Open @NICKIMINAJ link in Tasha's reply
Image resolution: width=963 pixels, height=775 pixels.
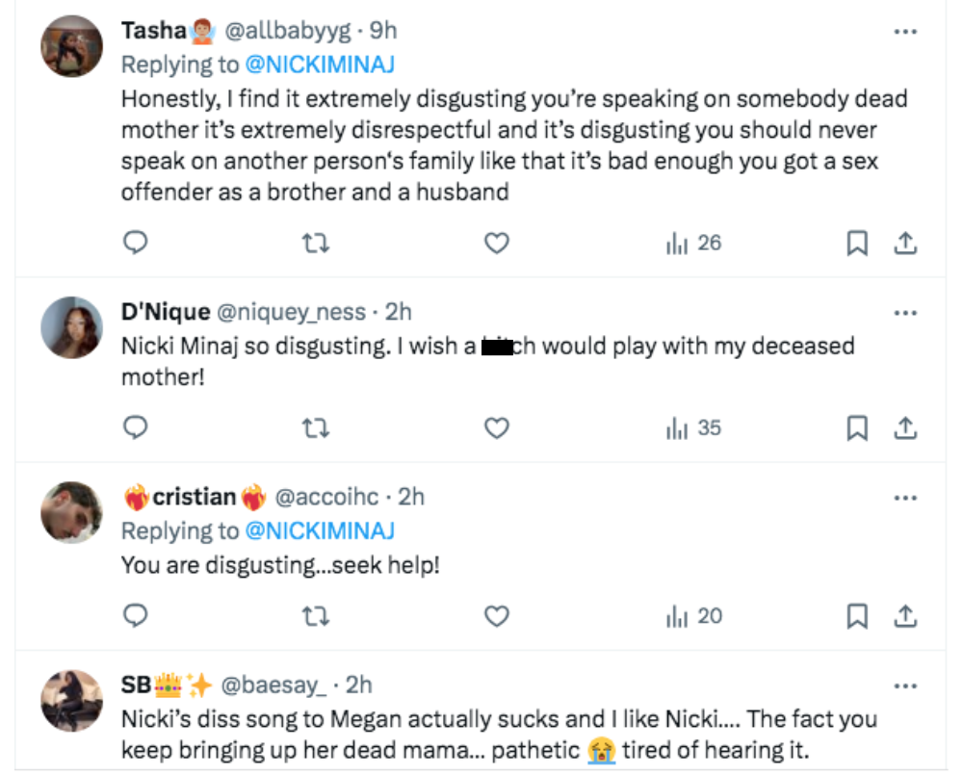320,65
